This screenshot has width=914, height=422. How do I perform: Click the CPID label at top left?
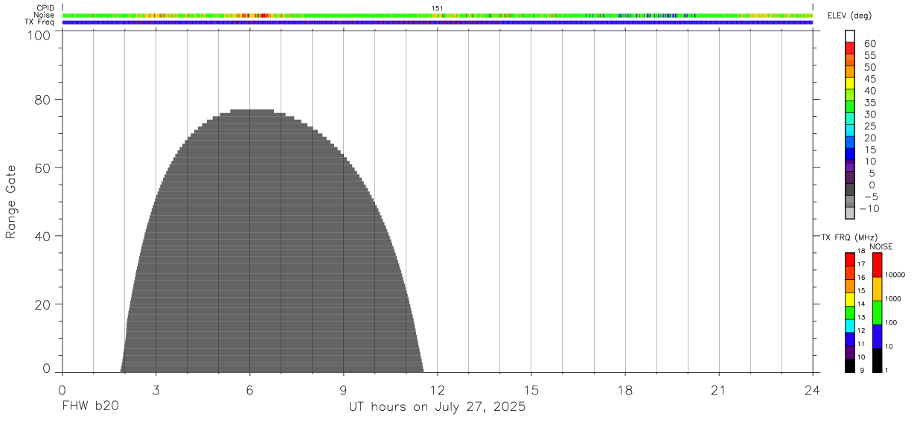tap(46, 8)
